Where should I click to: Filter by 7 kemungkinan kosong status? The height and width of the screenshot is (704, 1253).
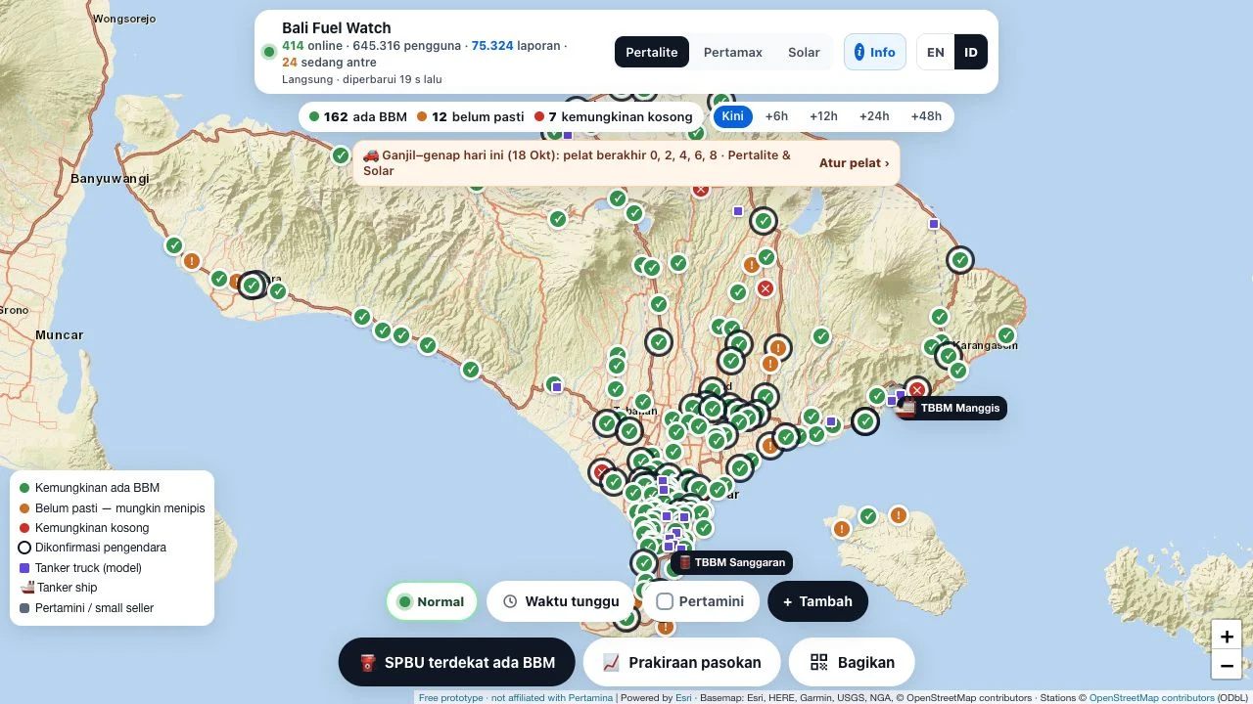tap(613, 116)
